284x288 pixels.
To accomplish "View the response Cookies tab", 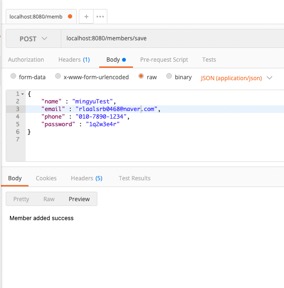I will [x=46, y=178].
